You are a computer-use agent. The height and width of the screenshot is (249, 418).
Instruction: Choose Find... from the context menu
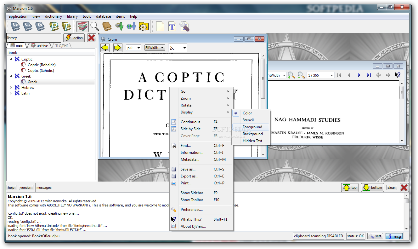(201, 146)
